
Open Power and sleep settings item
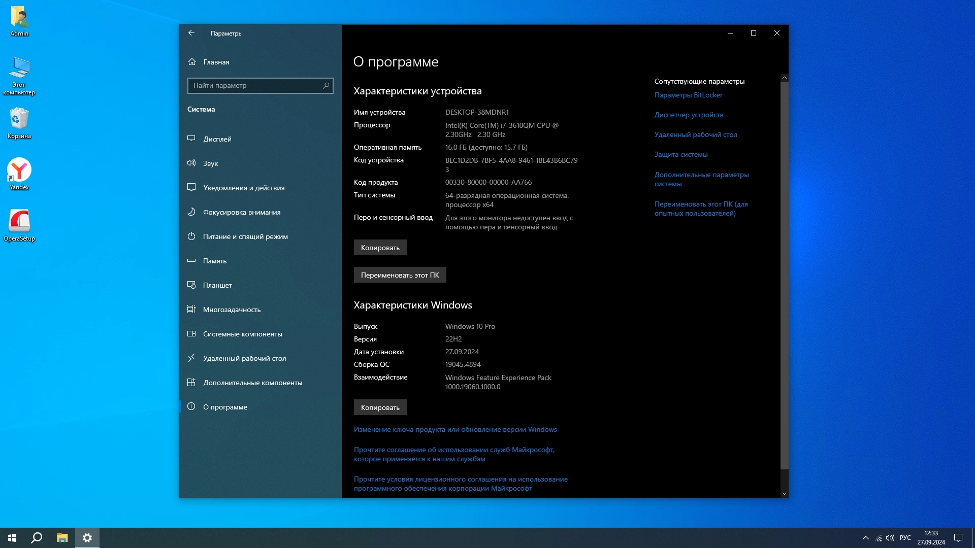(245, 236)
